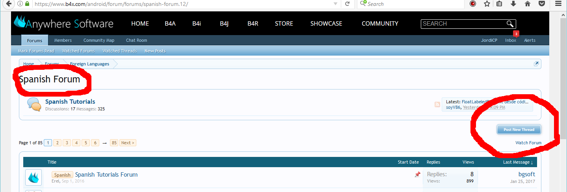Sort by Last Message column
567x192 pixels.
(518, 162)
